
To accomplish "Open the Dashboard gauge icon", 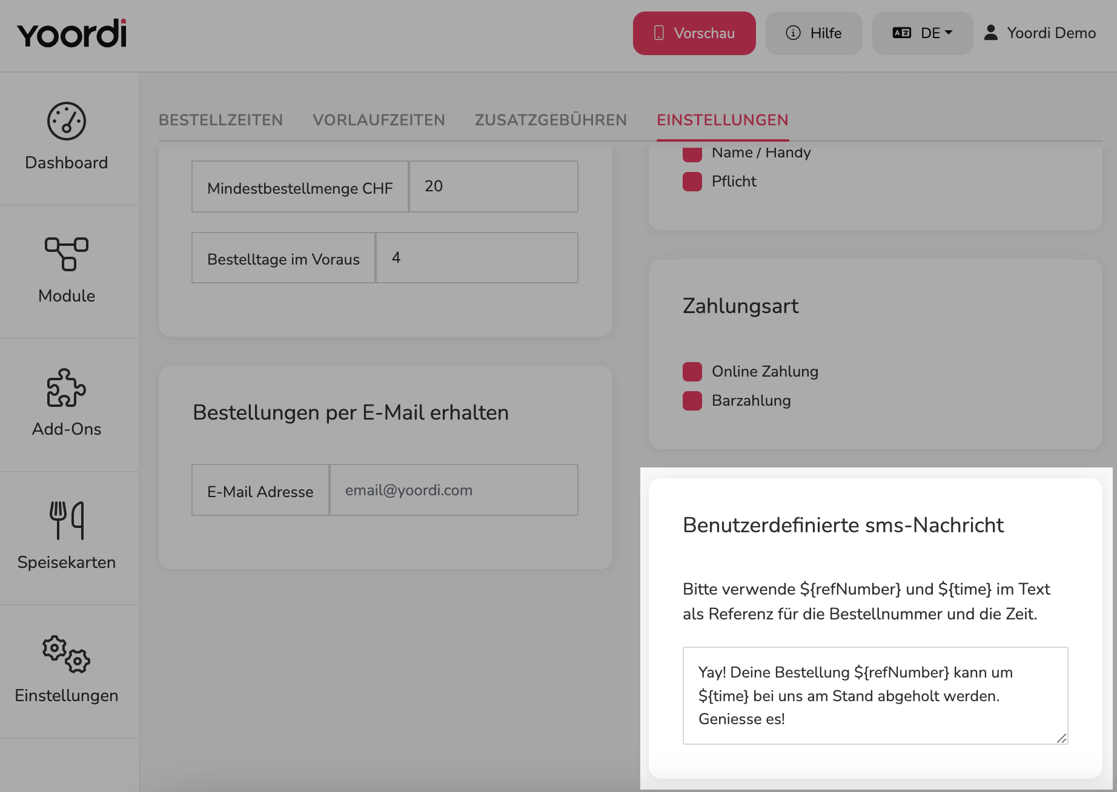I will point(67,121).
